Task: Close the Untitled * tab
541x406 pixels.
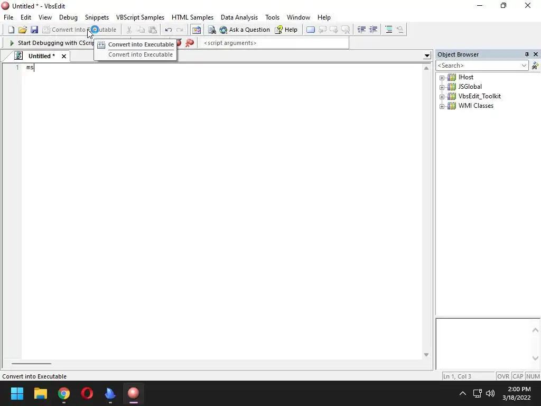Action: 64,56
